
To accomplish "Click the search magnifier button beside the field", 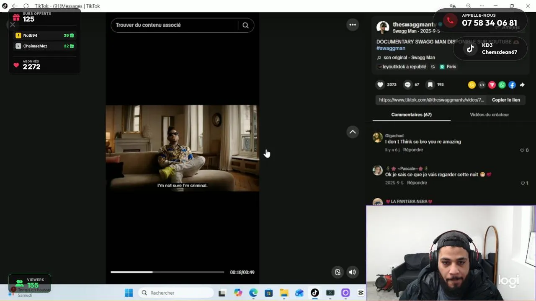I will (245, 25).
